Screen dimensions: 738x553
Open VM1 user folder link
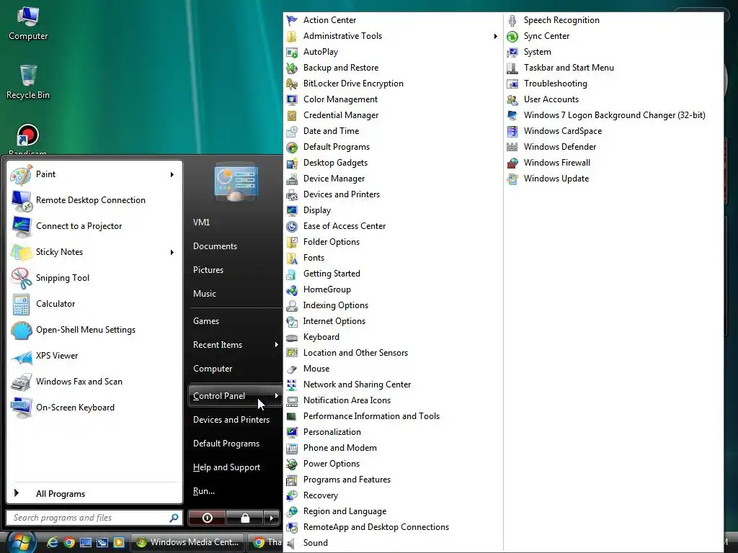202,222
